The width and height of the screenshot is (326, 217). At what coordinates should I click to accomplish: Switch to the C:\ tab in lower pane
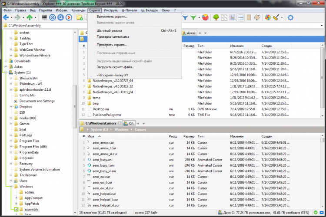129,123
